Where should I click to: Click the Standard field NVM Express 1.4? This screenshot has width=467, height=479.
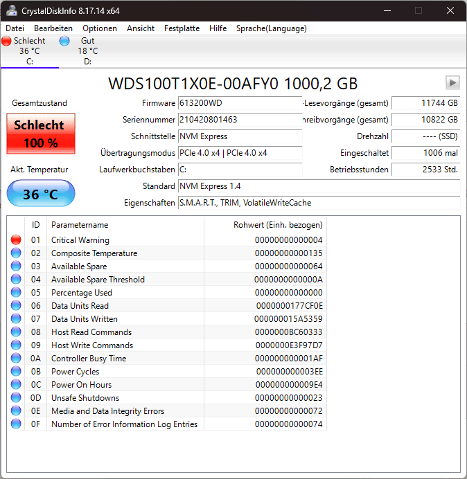[x=319, y=186]
